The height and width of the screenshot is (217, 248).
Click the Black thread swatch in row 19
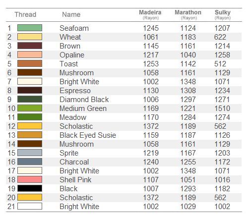click(30, 188)
